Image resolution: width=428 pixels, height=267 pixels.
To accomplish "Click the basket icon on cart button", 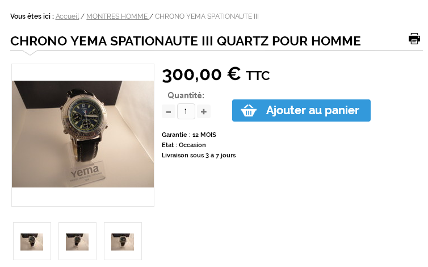I will coord(249,111).
